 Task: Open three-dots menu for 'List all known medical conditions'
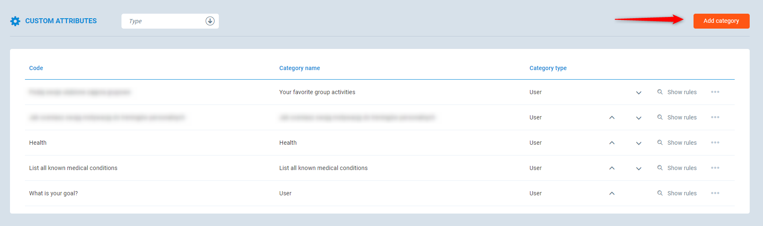pyautogui.click(x=715, y=168)
